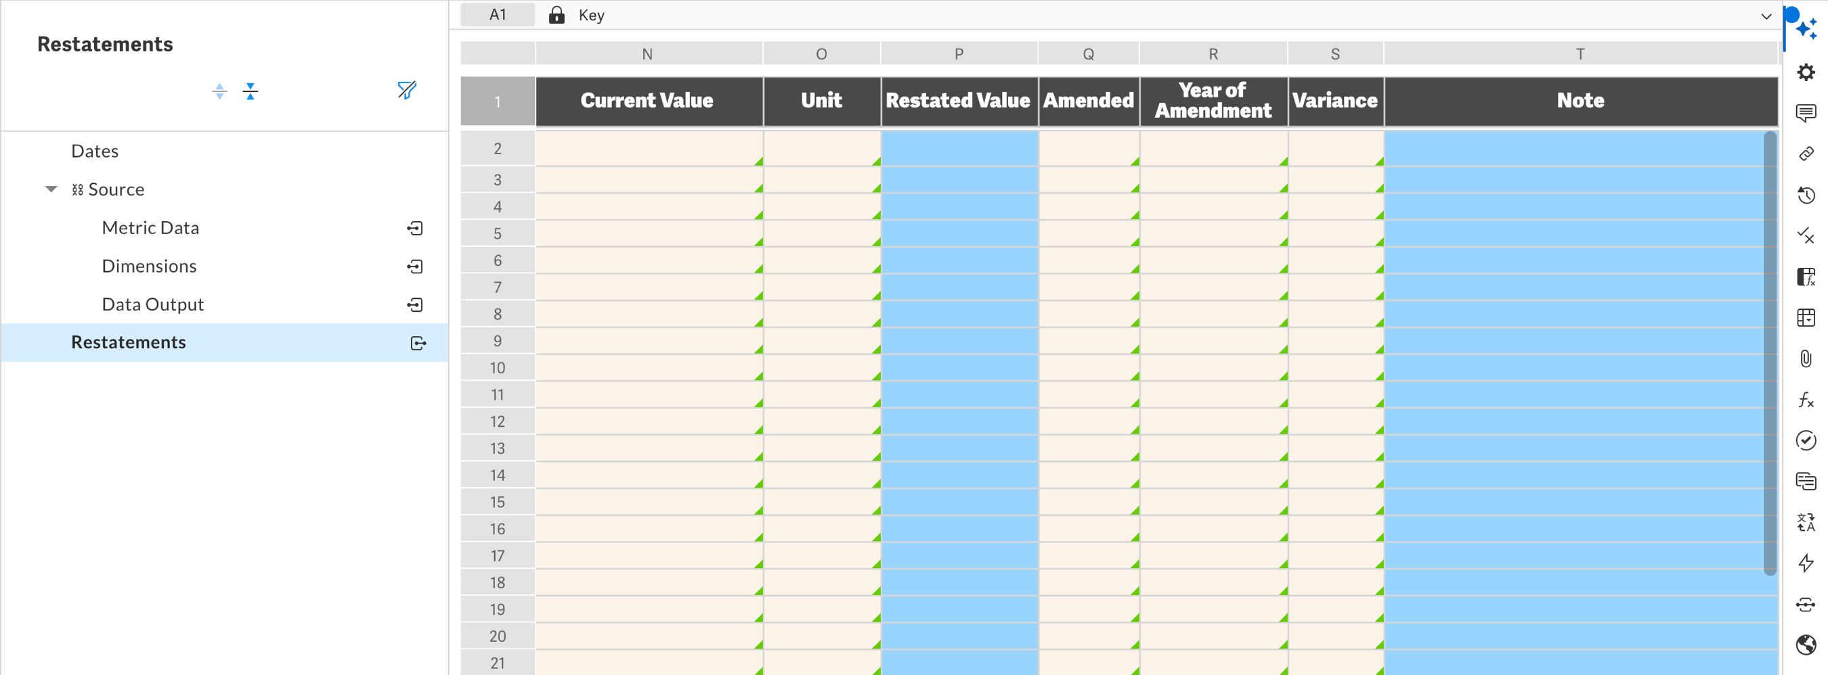Click the Current Value cell in row 8
The height and width of the screenshot is (675, 1828).
649,314
